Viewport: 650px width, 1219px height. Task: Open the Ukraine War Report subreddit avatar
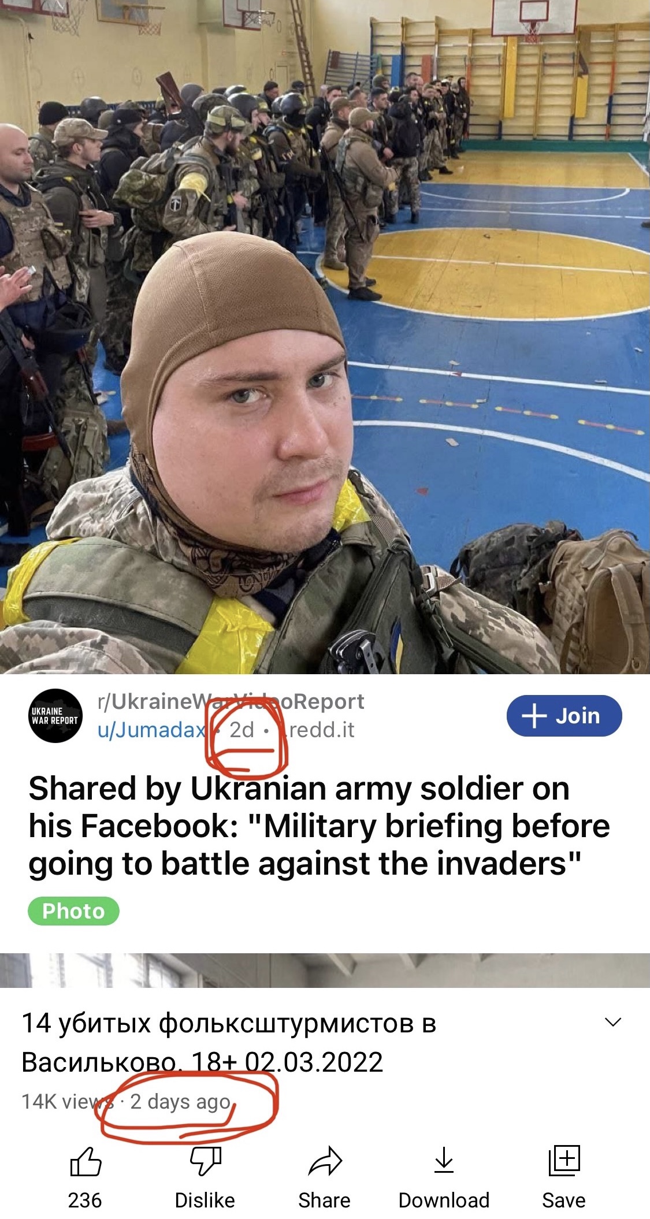(x=55, y=716)
